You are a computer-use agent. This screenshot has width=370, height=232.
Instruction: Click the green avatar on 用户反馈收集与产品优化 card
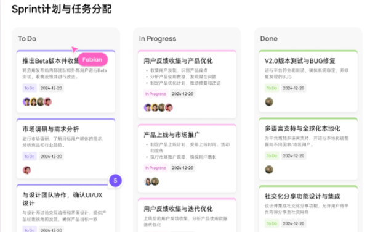point(162,107)
